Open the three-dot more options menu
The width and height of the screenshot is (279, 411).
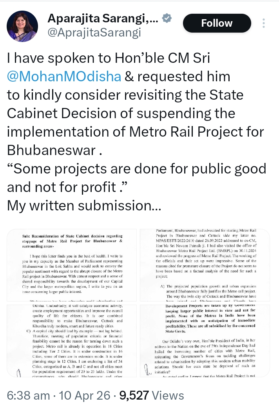tap(264, 22)
